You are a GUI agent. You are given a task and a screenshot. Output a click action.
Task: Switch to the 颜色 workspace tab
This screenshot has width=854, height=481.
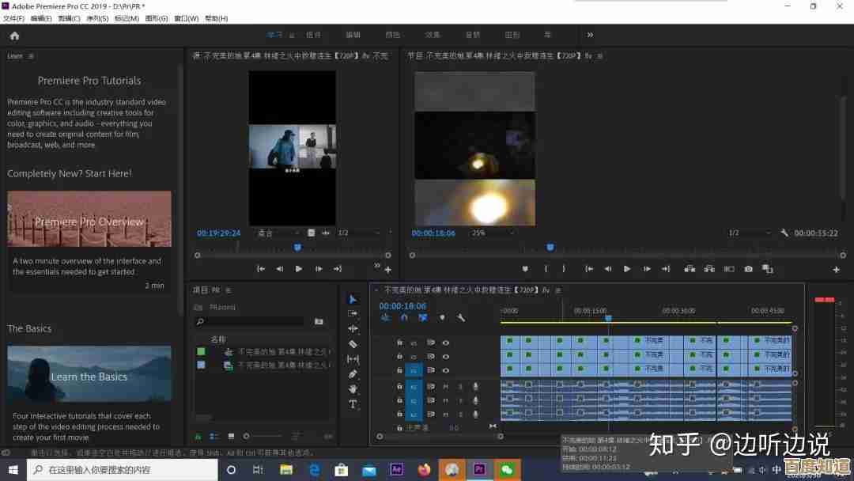(393, 35)
